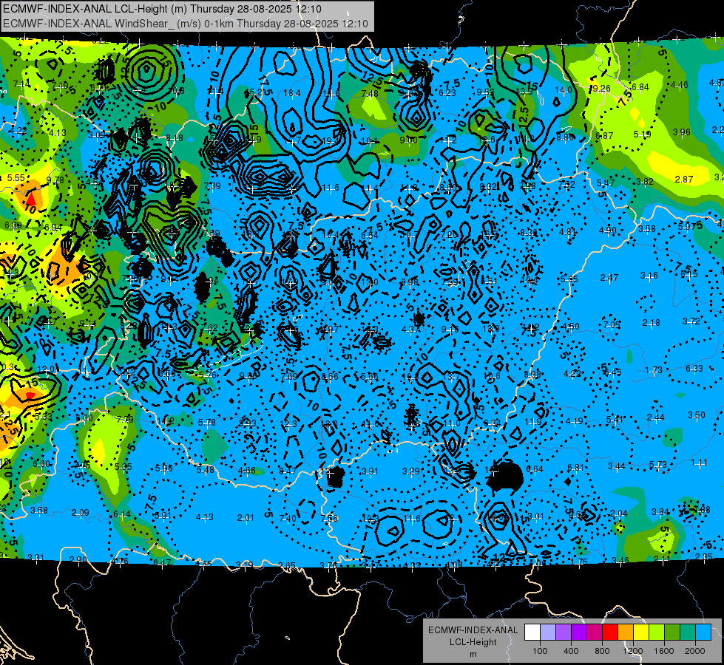
Task: Click the magenta legend swatch
Action: point(595,632)
